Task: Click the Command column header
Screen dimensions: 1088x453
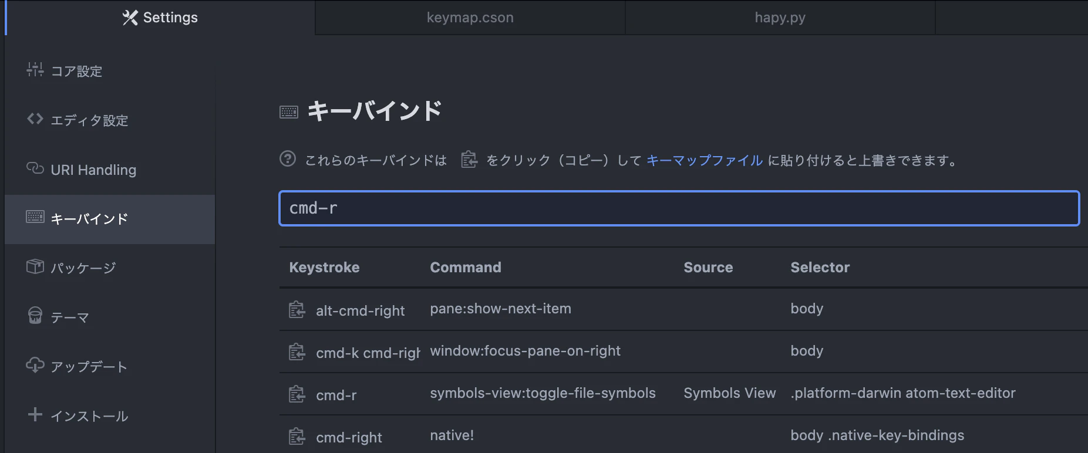Action: click(x=466, y=268)
